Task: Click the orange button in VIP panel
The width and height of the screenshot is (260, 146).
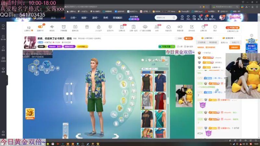Action: click(x=234, y=47)
